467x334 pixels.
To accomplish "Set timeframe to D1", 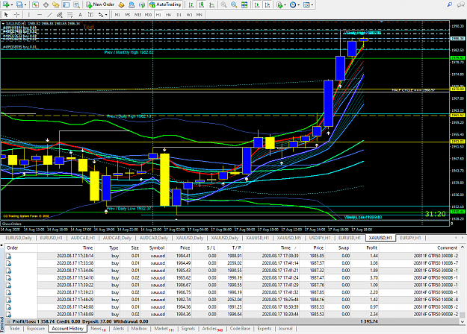I will coord(179,15).
